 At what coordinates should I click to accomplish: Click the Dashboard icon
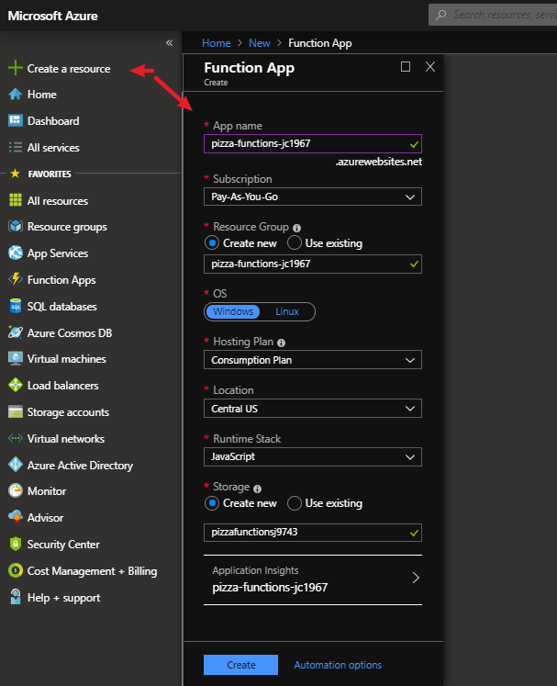pyautogui.click(x=16, y=120)
